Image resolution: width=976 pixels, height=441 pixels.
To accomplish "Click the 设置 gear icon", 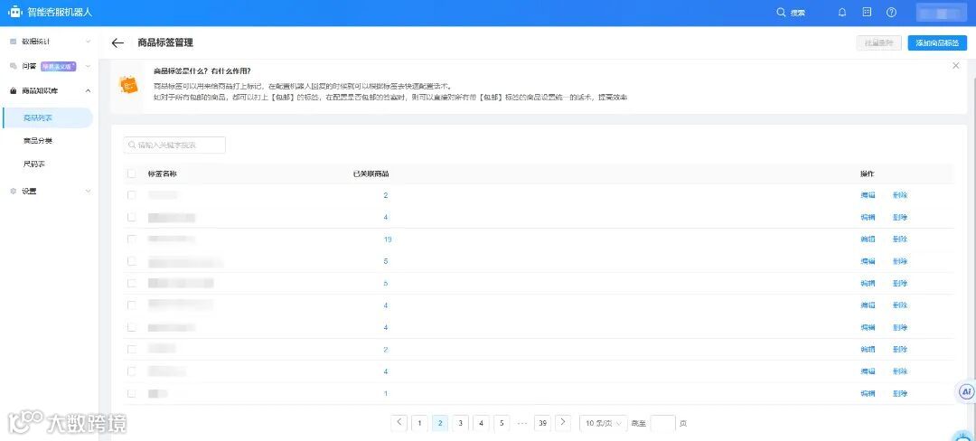I will [x=13, y=191].
